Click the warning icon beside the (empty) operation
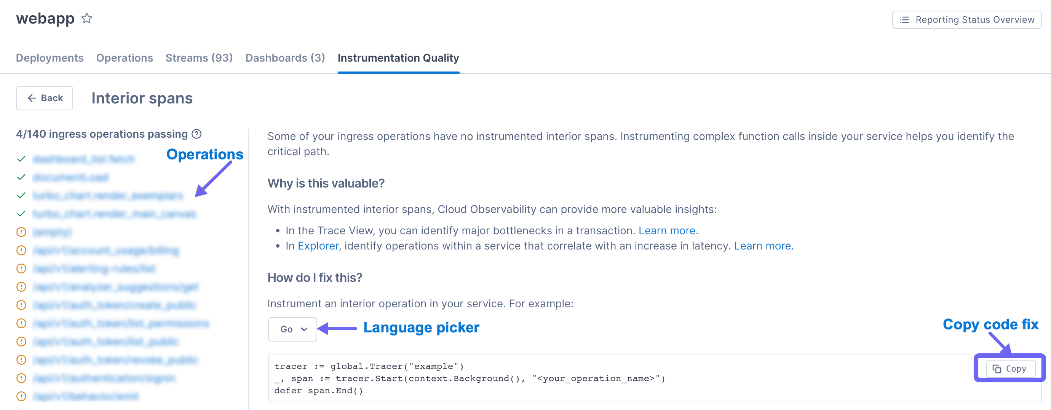The height and width of the screenshot is (410, 1051). 21,232
